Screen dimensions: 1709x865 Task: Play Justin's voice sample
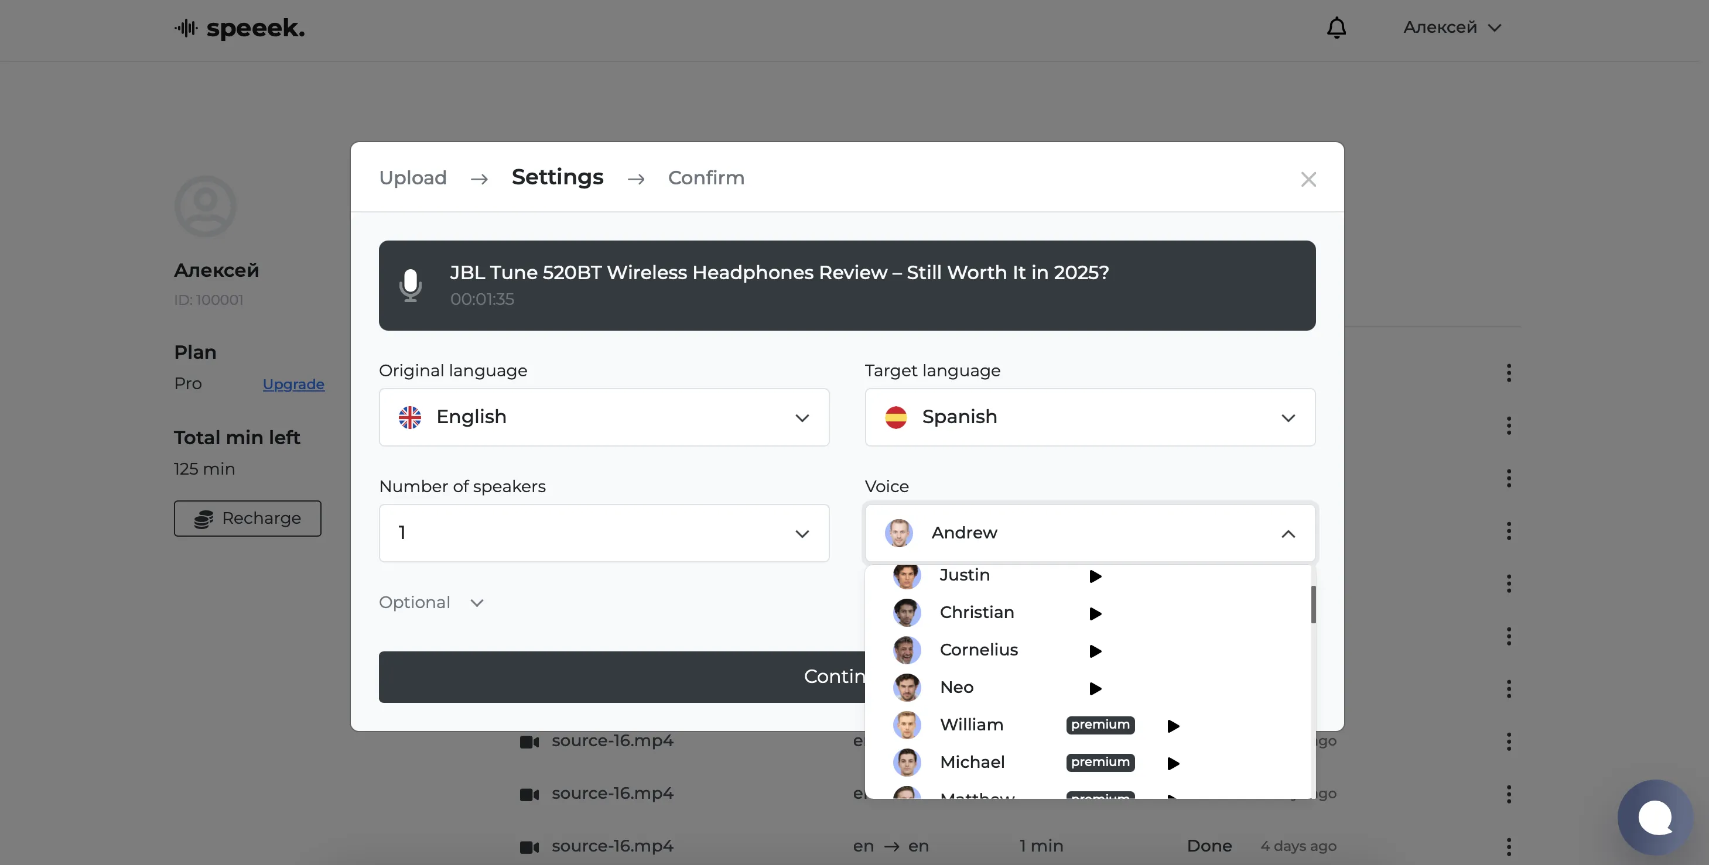pyautogui.click(x=1094, y=576)
